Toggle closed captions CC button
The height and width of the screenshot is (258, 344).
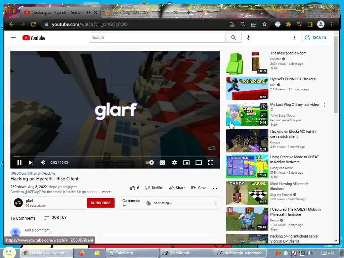pyautogui.click(x=162, y=163)
